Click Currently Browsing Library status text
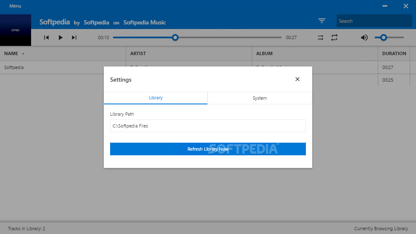Image resolution: width=416 pixels, height=234 pixels. tap(381, 229)
